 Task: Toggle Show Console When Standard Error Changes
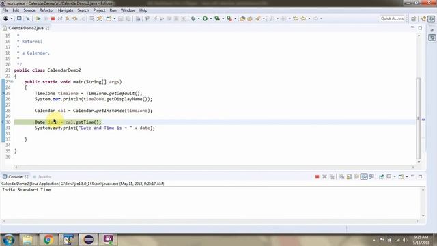pos(371,176)
